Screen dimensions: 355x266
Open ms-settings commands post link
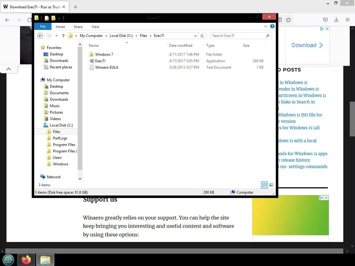304,167
